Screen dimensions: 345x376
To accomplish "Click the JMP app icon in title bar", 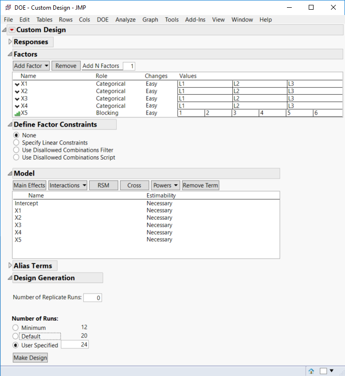I will point(8,7).
